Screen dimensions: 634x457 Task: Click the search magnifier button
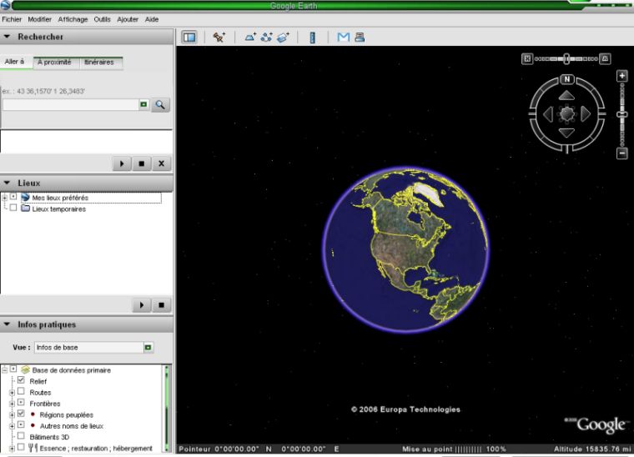(x=160, y=105)
